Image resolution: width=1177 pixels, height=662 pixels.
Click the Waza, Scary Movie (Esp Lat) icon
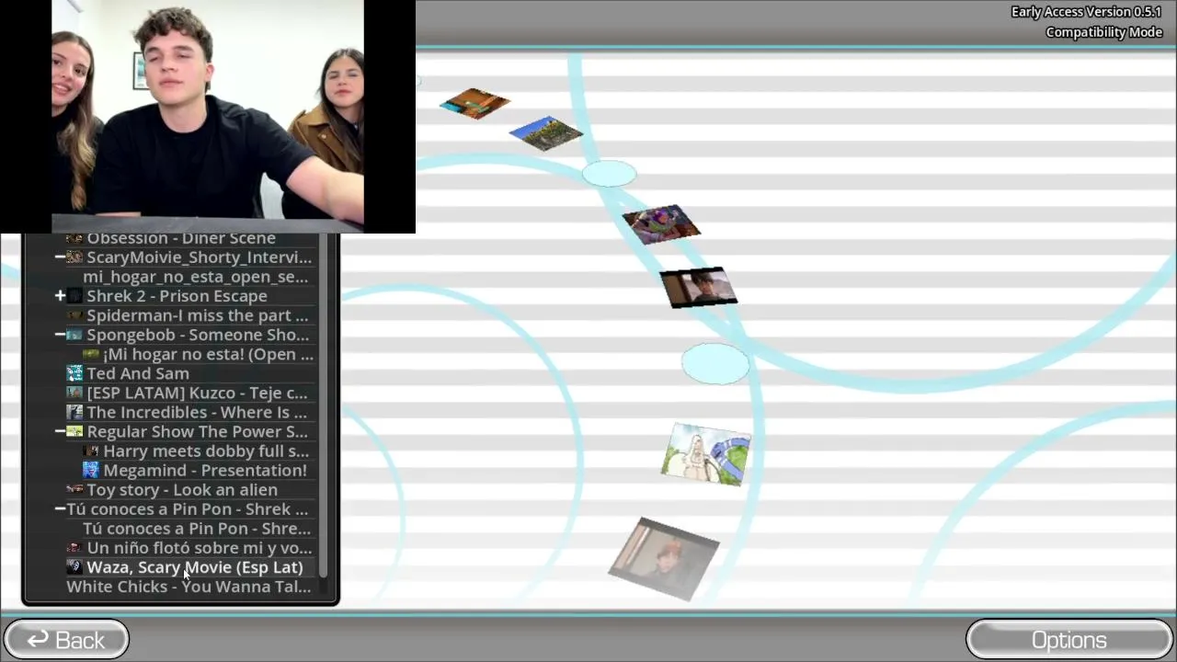pyautogui.click(x=74, y=567)
